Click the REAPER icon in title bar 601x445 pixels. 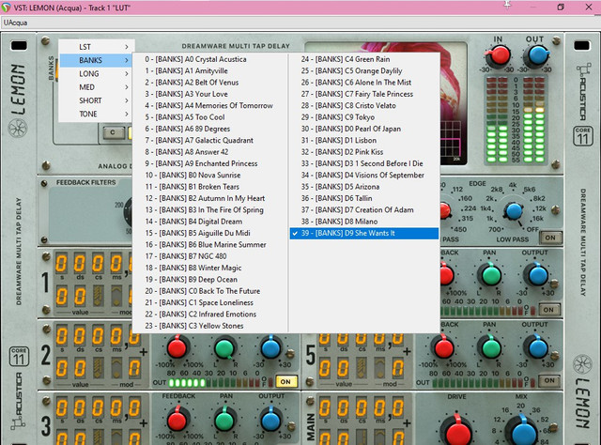(x=7, y=7)
